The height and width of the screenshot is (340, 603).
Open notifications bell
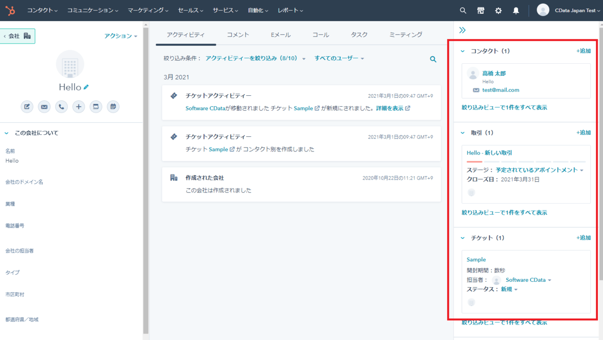coord(516,10)
